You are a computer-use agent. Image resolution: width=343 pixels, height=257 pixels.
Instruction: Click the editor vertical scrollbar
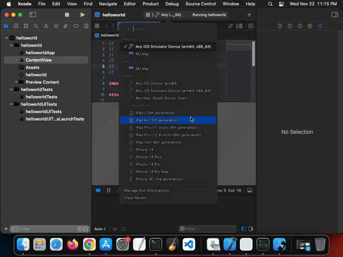tap(253, 54)
